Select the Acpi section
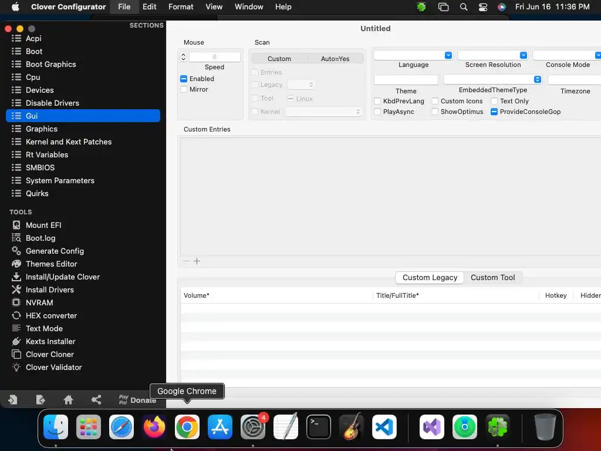This screenshot has height=451, width=601. (x=83, y=38)
